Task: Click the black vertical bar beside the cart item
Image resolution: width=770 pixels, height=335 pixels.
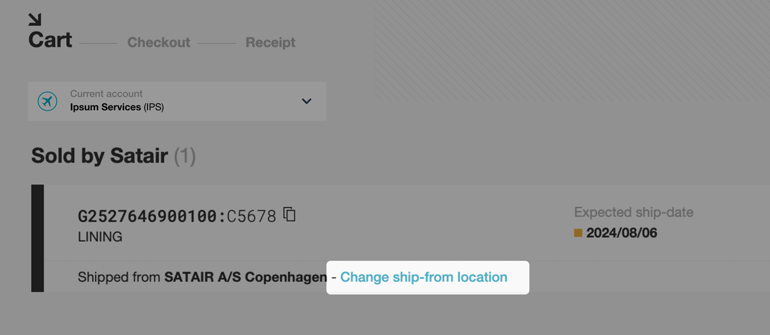Action: tap(37, 238)
